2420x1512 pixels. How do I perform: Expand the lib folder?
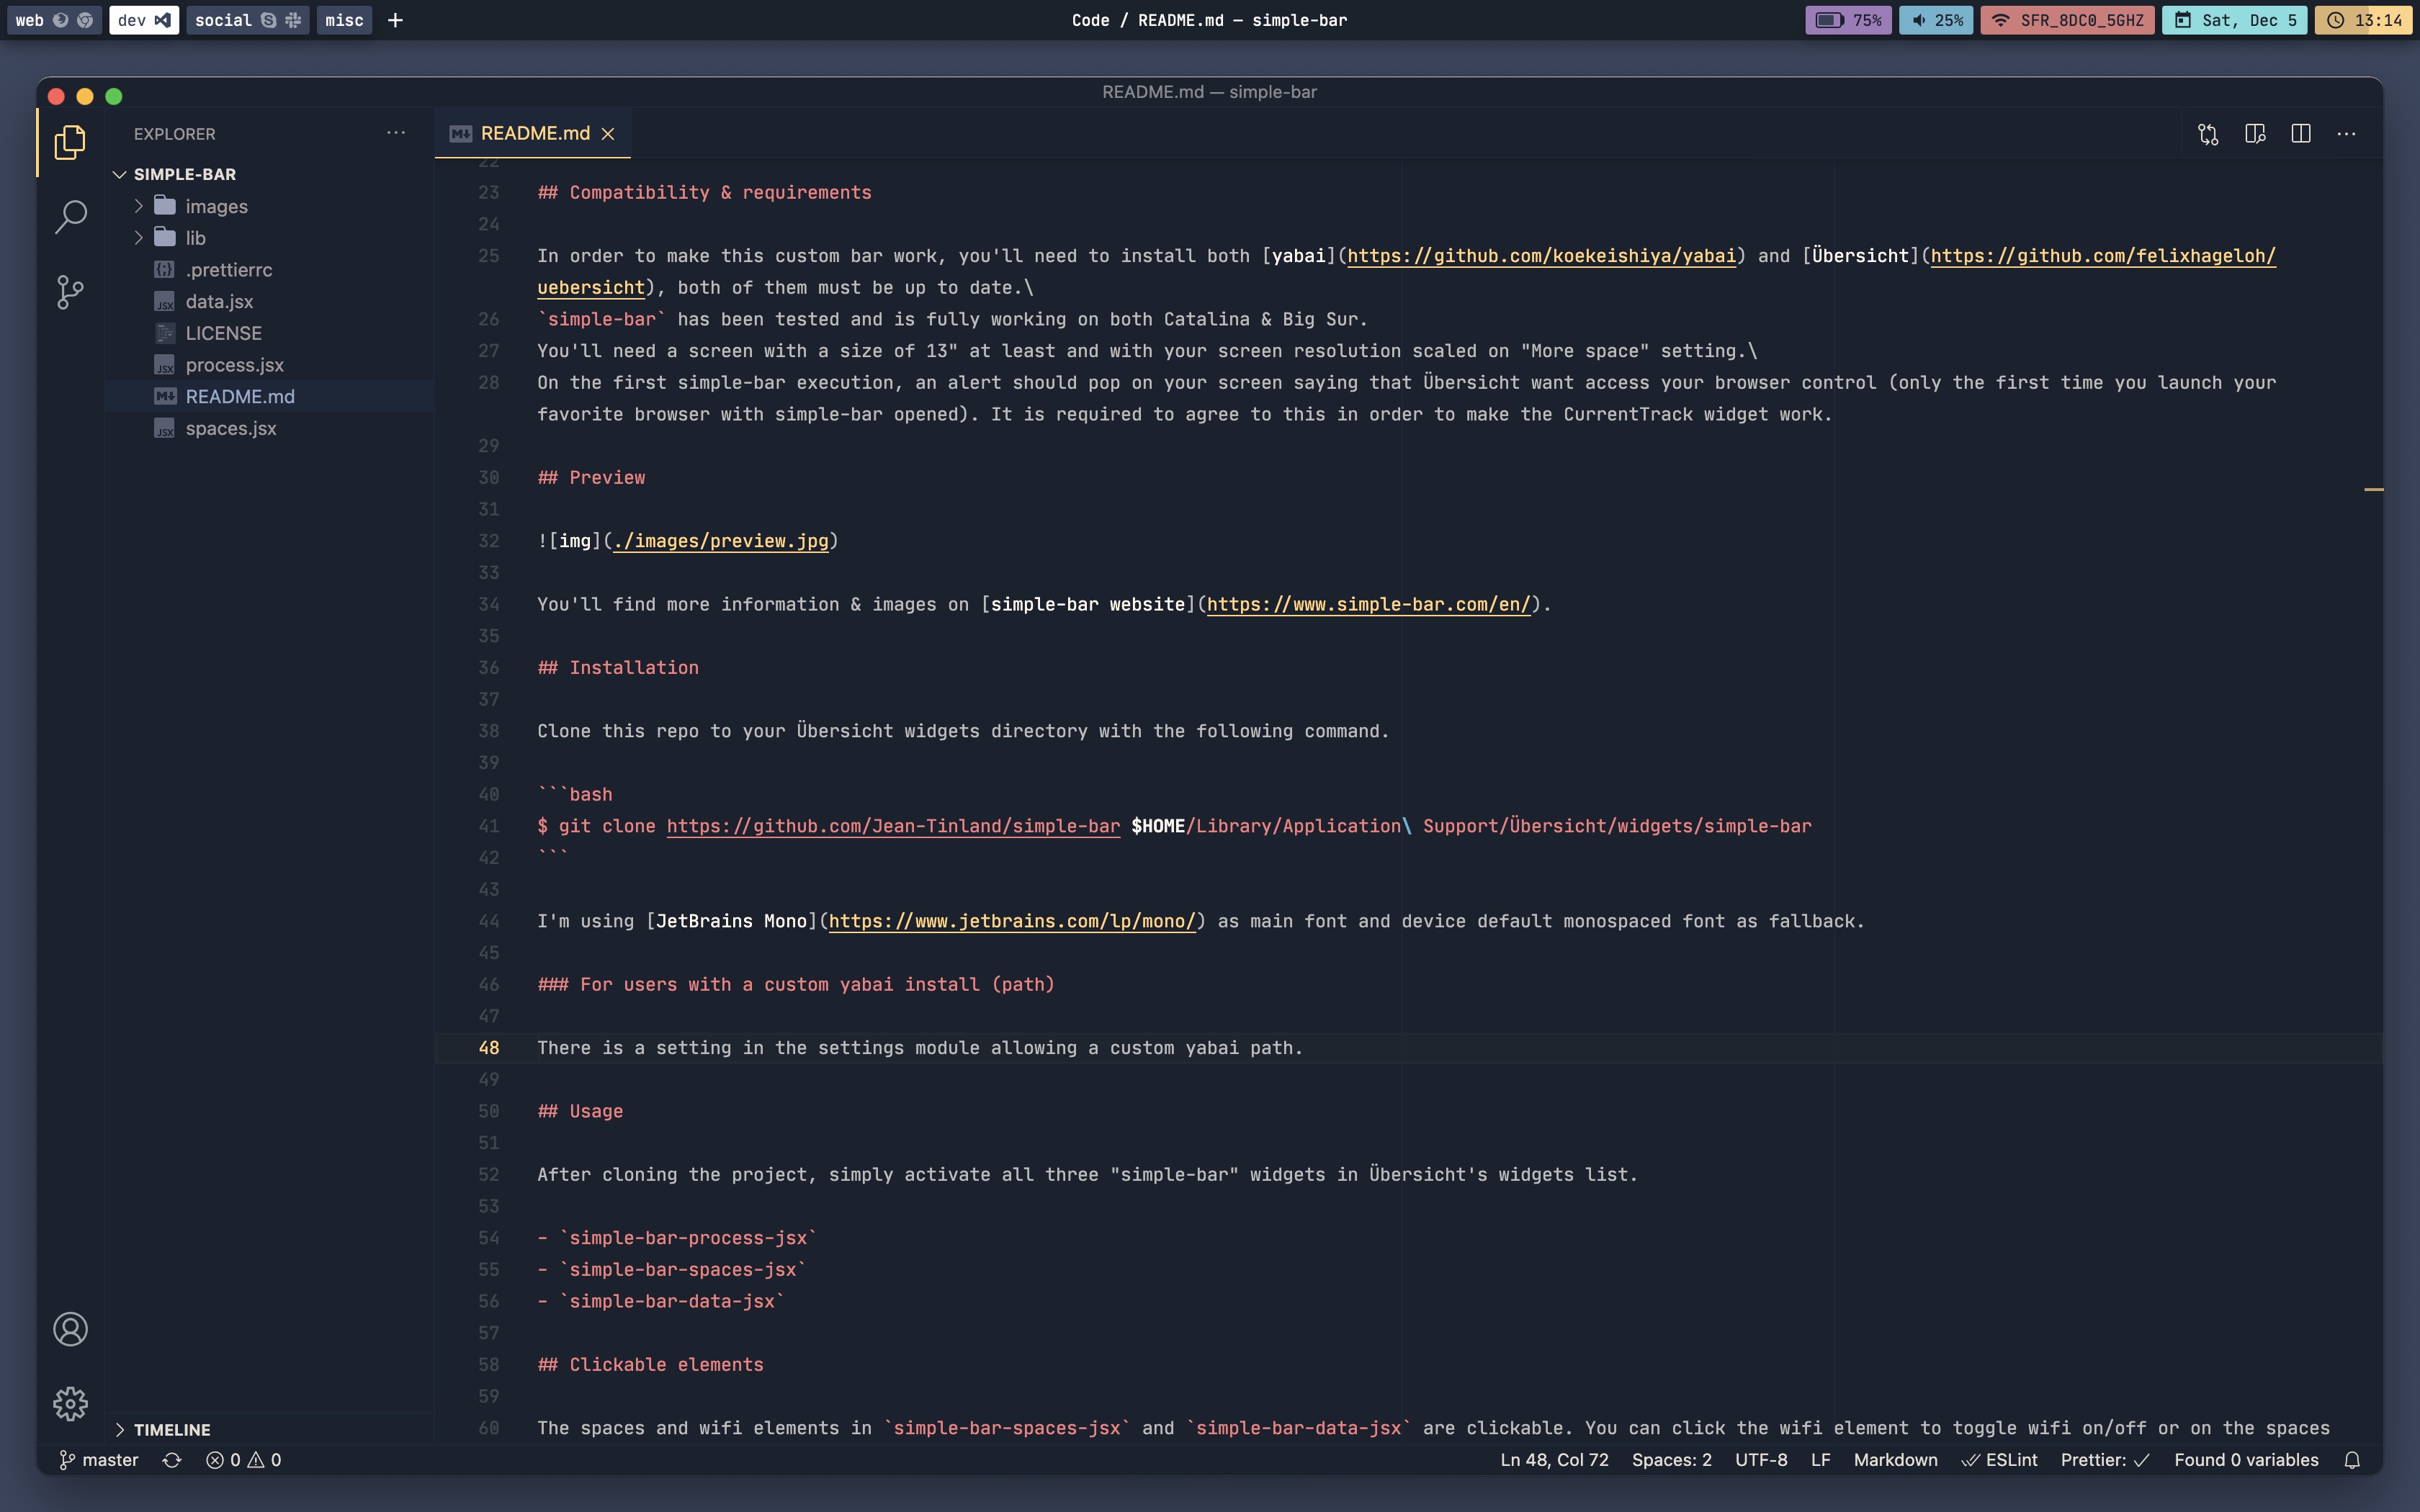pos(195,238)
